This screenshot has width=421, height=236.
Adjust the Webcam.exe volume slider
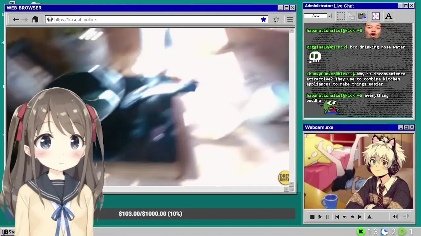click(x=405, y=216)
